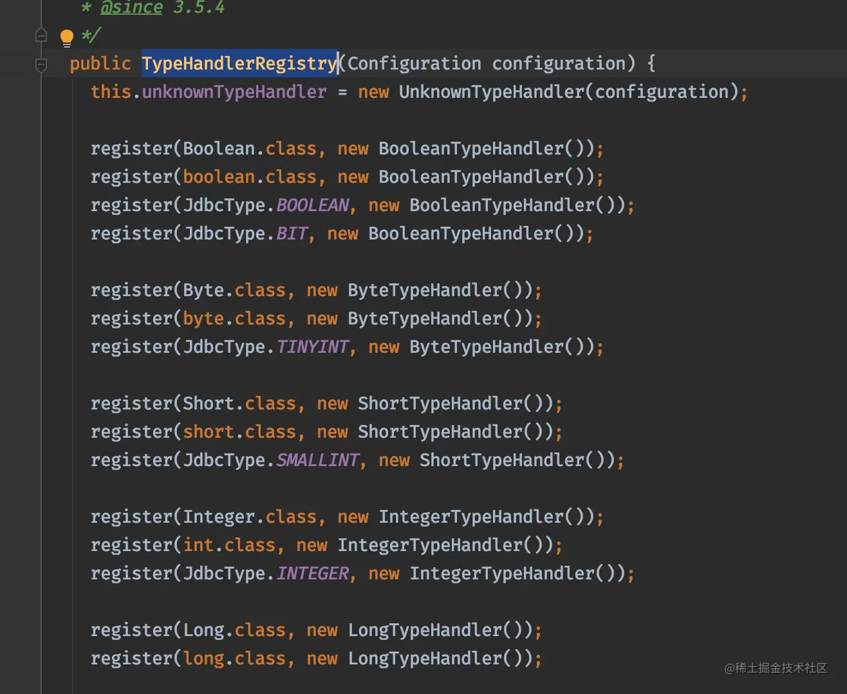Screen dimensions: 847x694
Task: Click the this keyword
Action: coord(111,92)
